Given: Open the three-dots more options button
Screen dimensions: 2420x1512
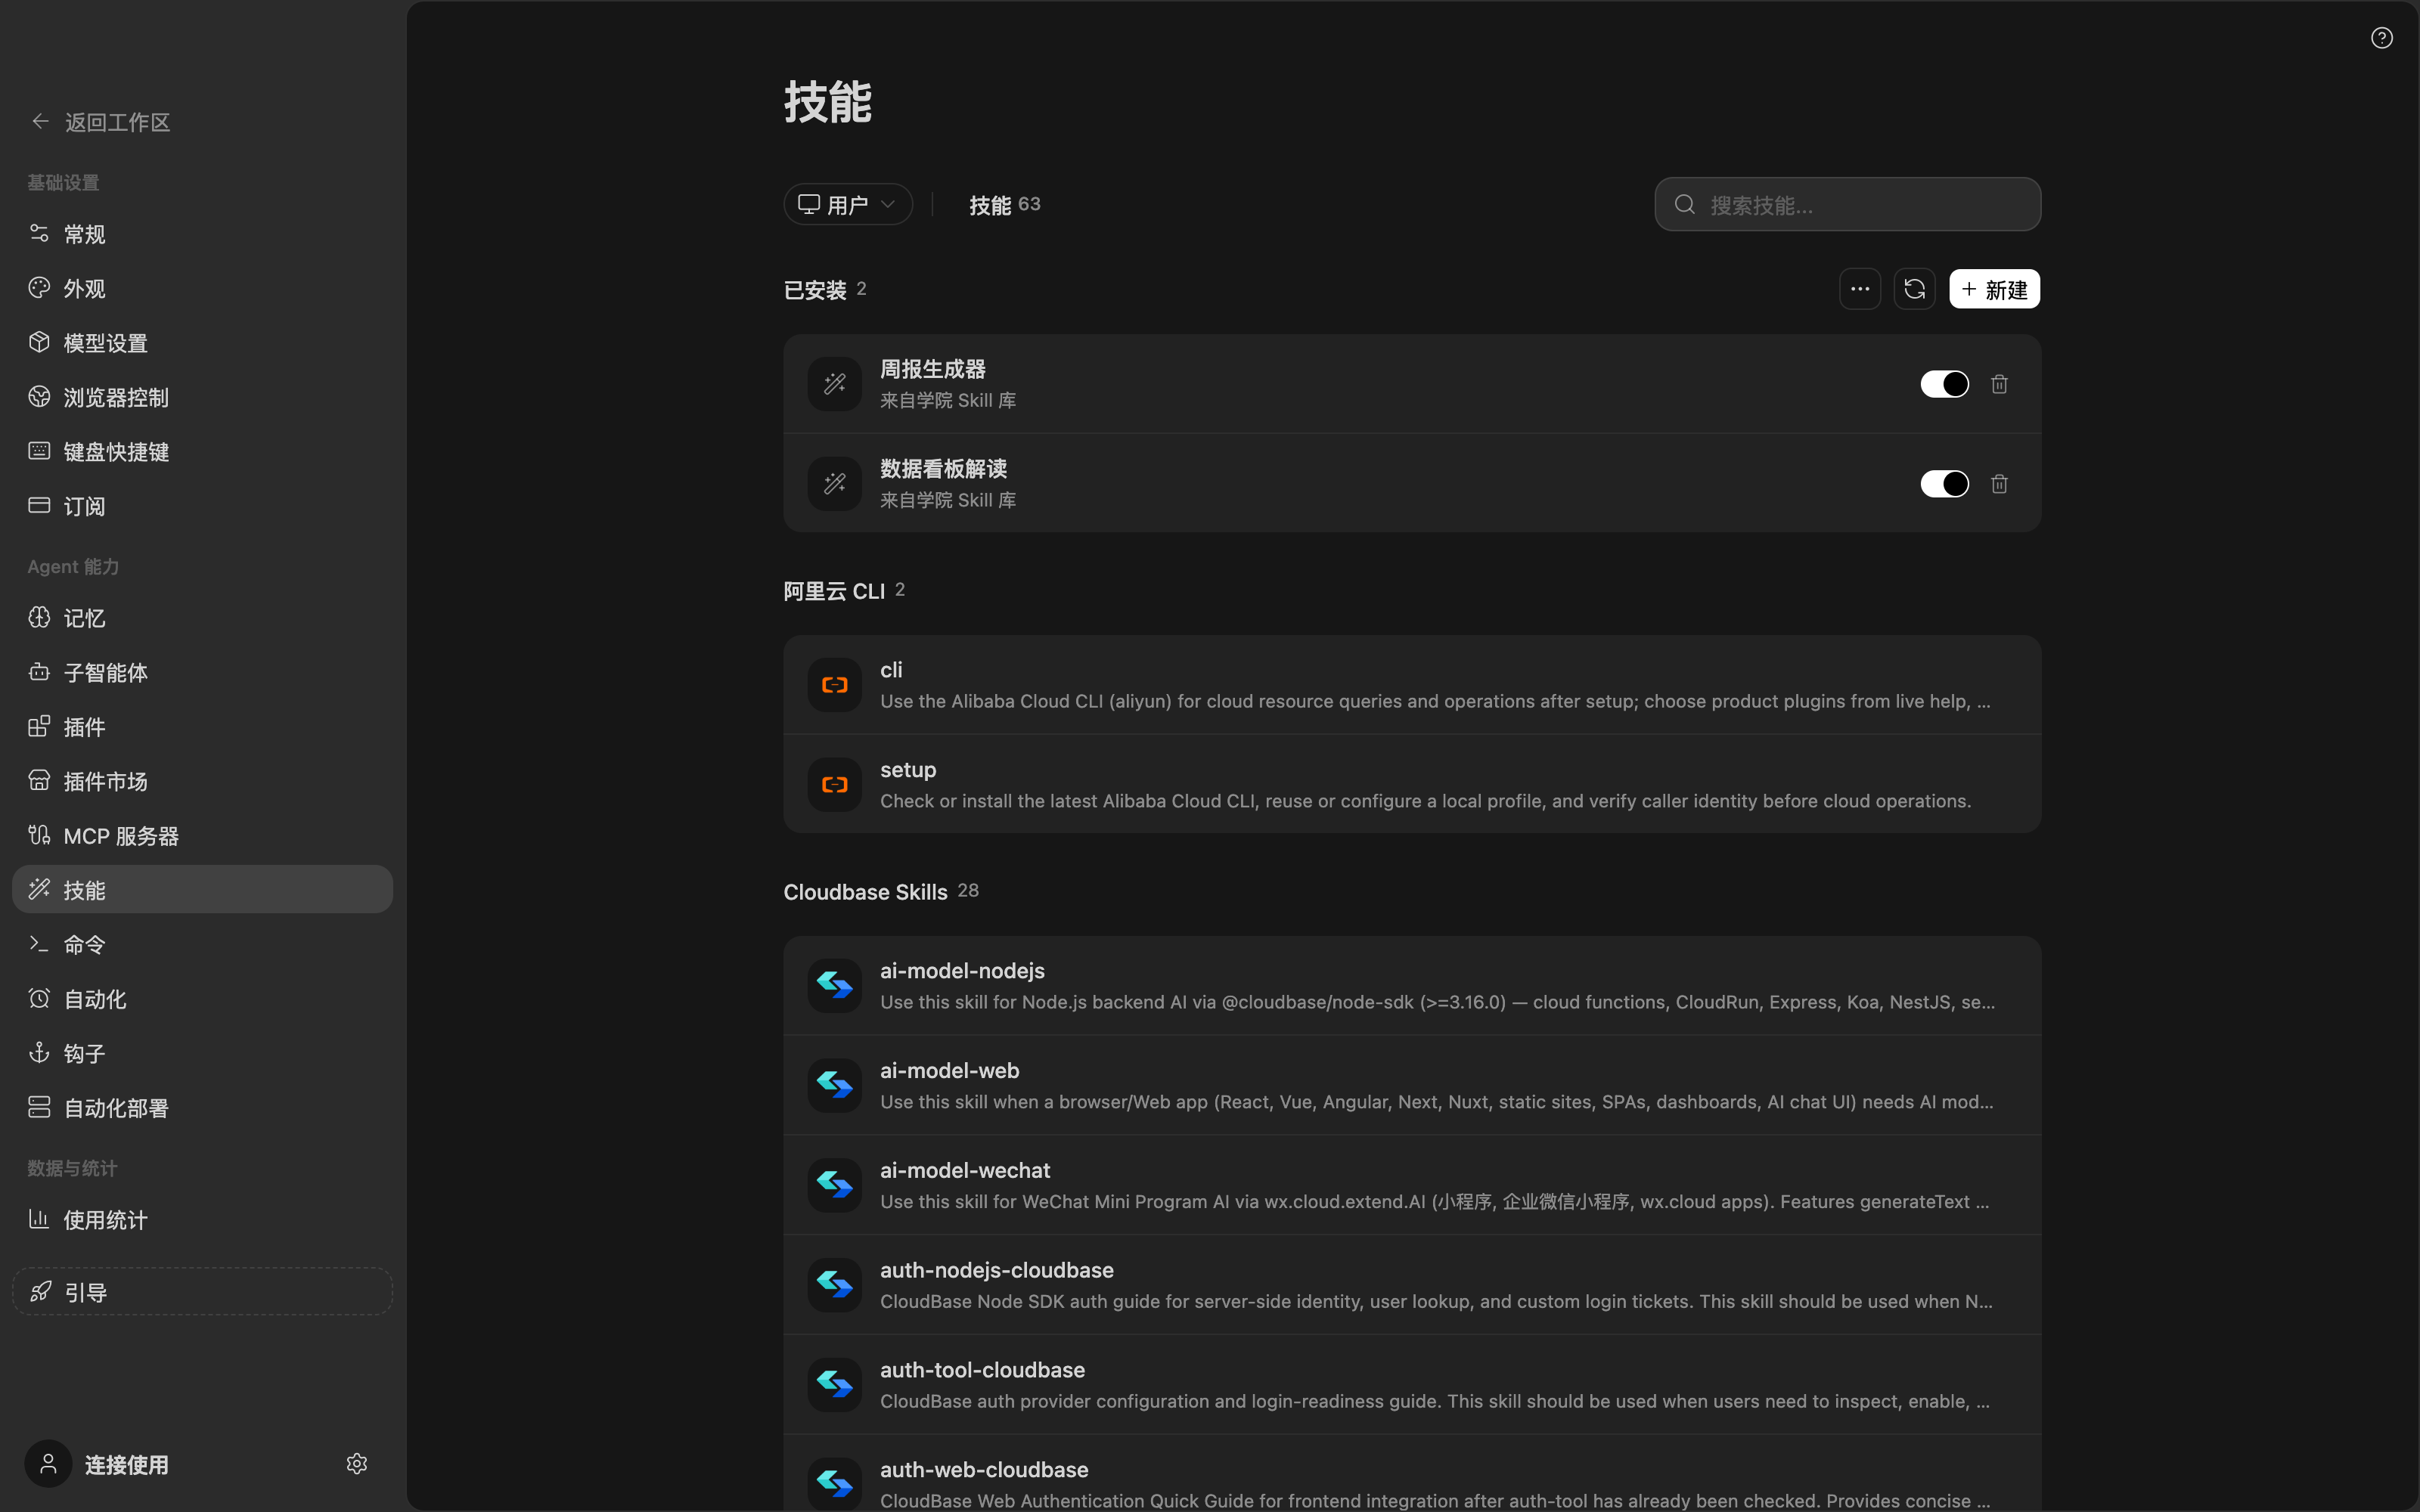Looking at the screenshot, I should 1859,289.
